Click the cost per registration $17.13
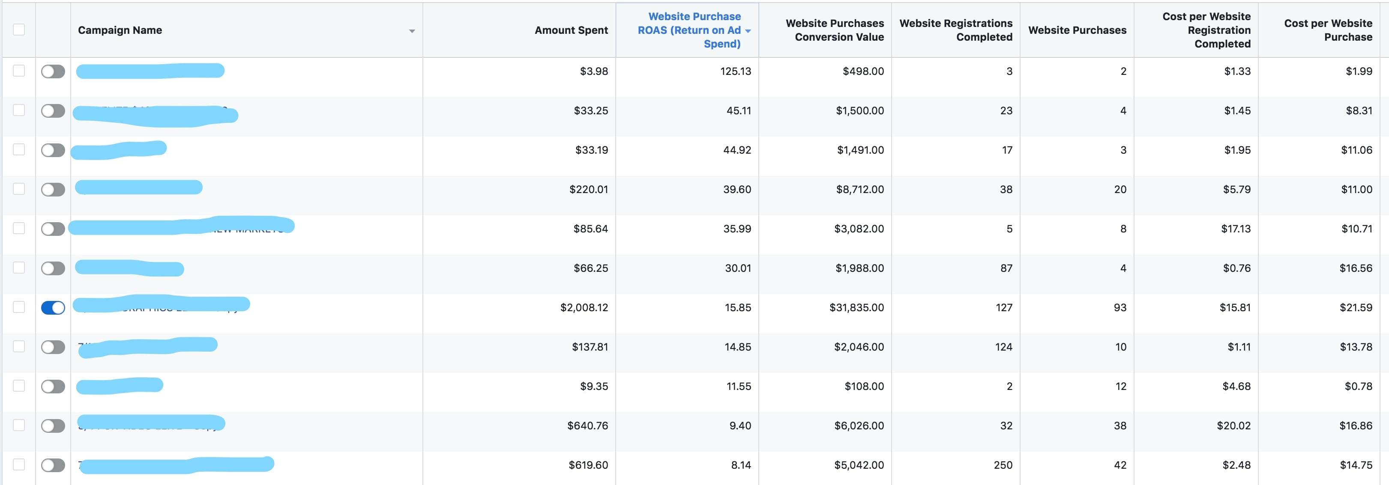The width and height of the screenshot is (1389, 485). [1236, 229]
